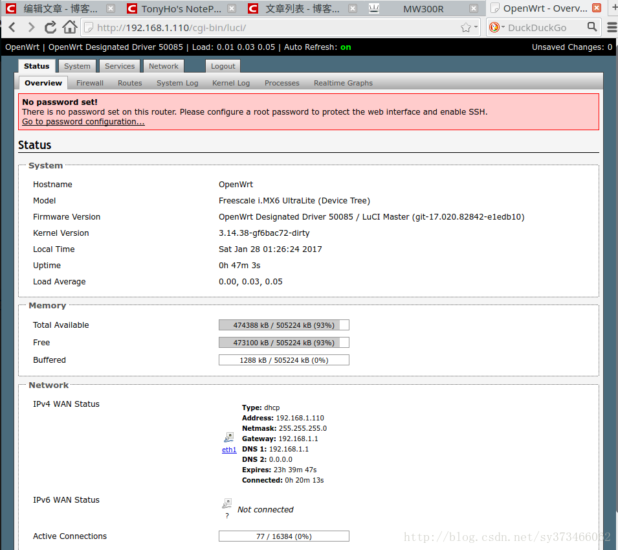Click the Gateway 192.168.1.1 text
The image size is (618, 550).
pyautogui.click(x=298, y=439)
